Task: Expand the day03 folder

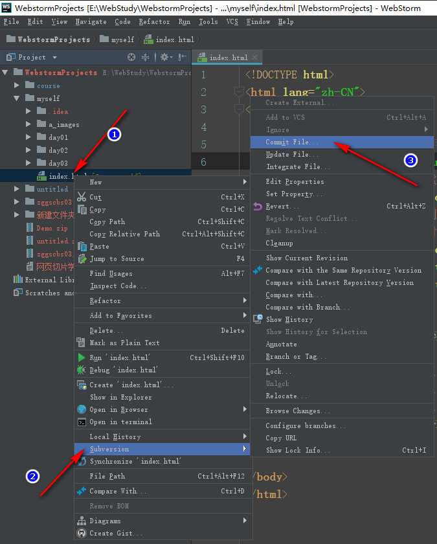Action: tap(28, 163)
